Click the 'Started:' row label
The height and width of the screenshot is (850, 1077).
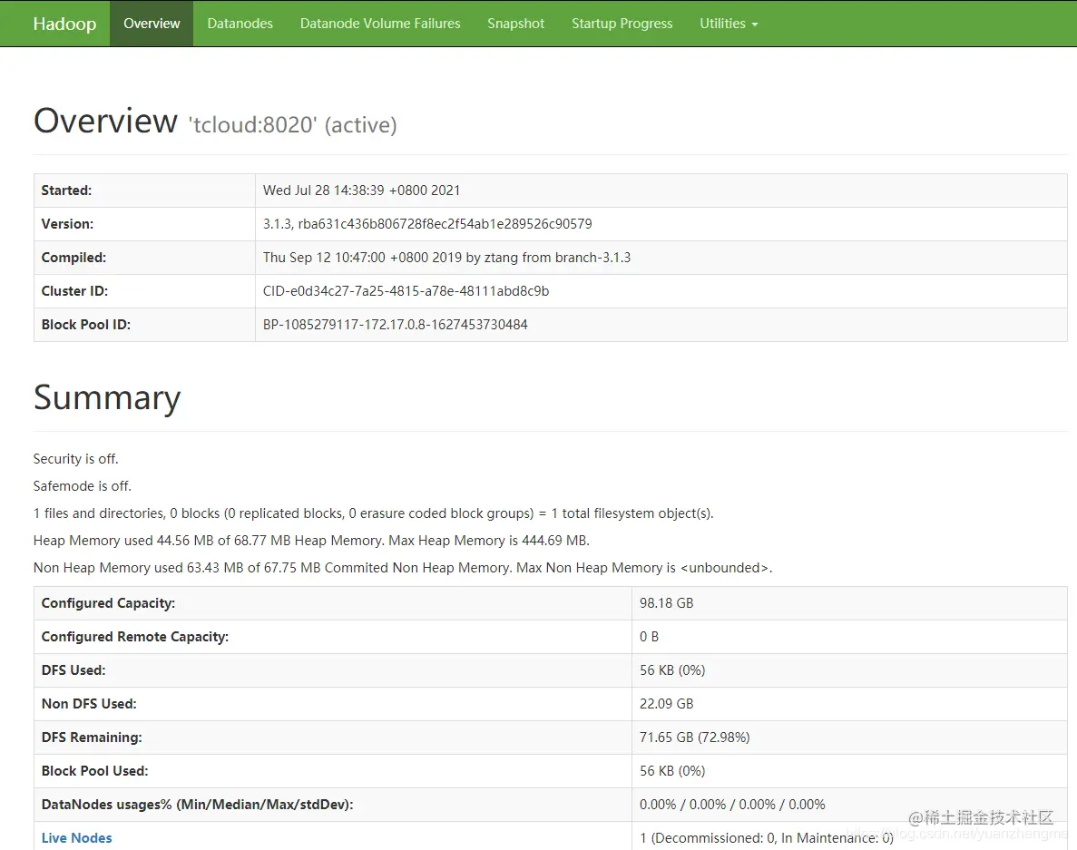point(66,191)
